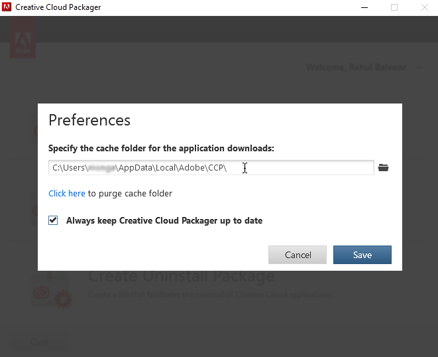Save the Preferences settings

click(362, 255)
